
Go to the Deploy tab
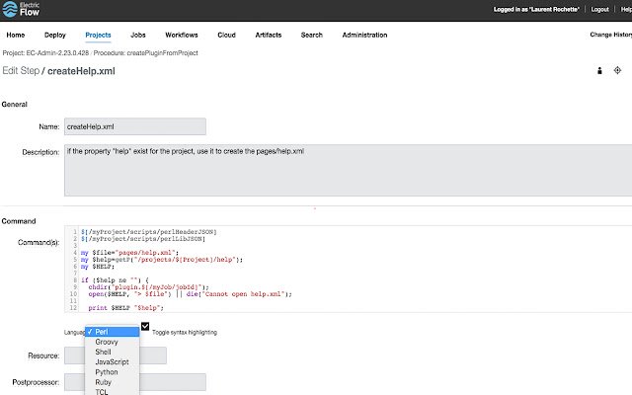coord(55,36)
